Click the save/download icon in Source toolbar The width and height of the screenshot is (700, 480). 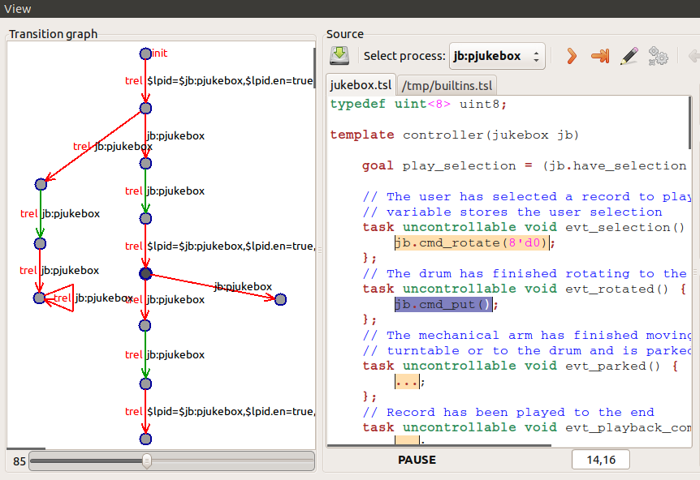coord(339,56)
